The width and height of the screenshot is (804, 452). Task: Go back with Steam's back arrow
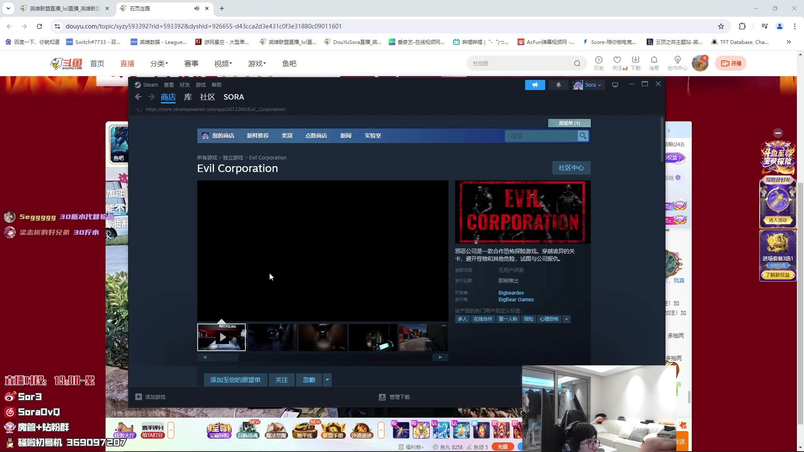[x=138, y=97]
